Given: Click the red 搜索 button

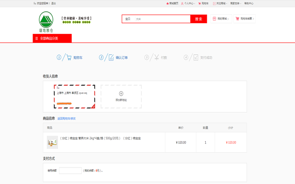Looking at the screenshot, I should tap(199, 19).
